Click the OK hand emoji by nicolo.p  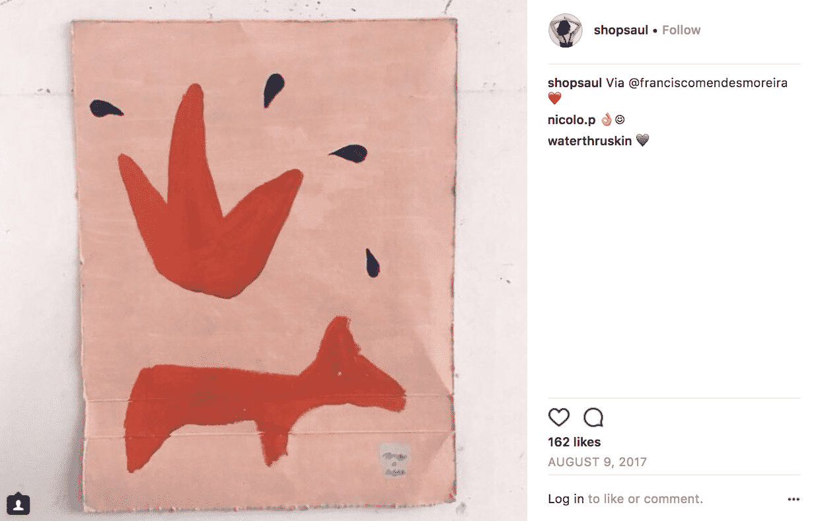click(605, 120)
